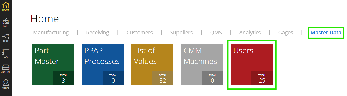Screen dimensions: 347x96
Task: Open the red Users tile
Action: tap(251, 65)
